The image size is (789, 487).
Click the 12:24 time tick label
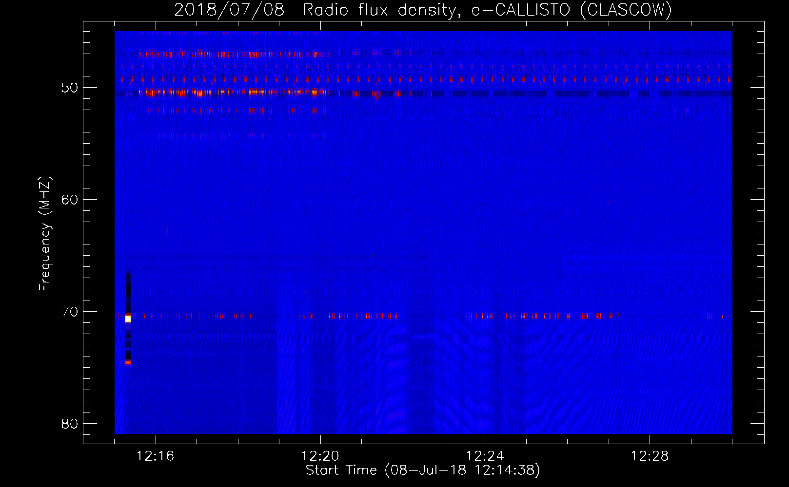coord(485,456)
